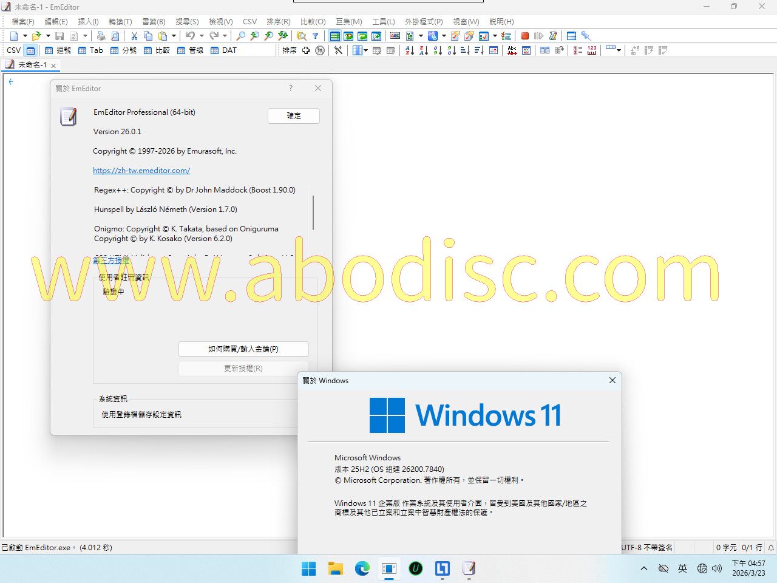Toggle the 逗號 comma-separated mode
Screen dimensions: 777x583
[58, 50]
